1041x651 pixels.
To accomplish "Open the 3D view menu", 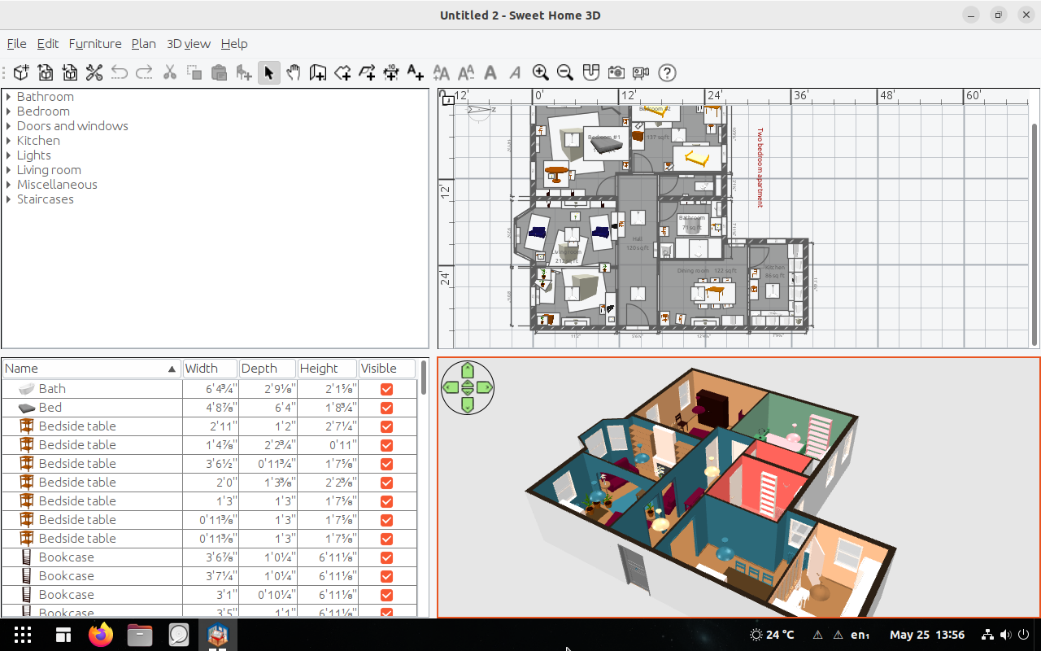I will click(x=189, y=44).
